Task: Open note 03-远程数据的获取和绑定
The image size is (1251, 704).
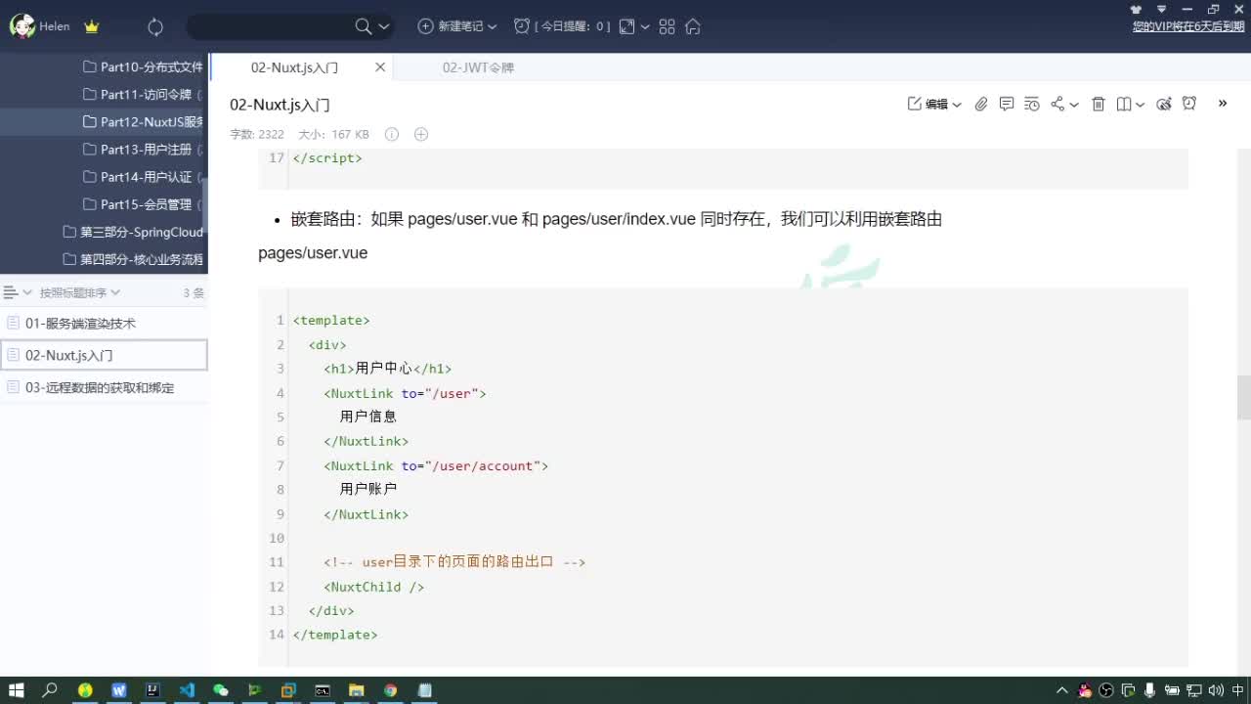Action: [104, 387]
